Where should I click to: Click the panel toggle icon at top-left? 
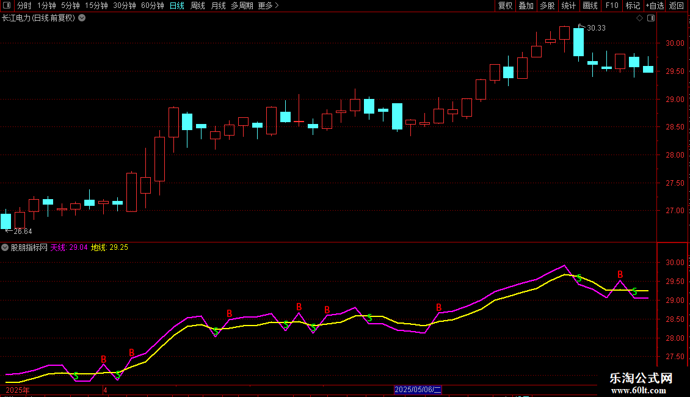click(7, 5)
